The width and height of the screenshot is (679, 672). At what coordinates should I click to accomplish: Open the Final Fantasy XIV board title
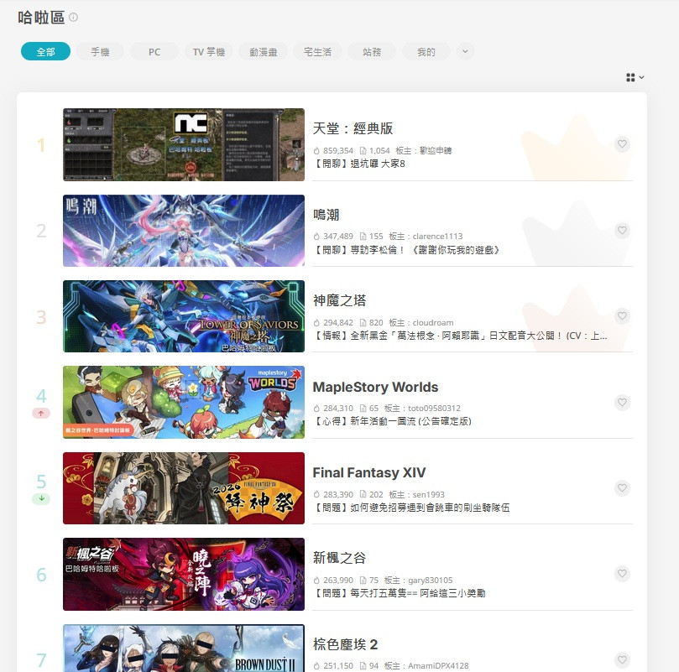369,472
